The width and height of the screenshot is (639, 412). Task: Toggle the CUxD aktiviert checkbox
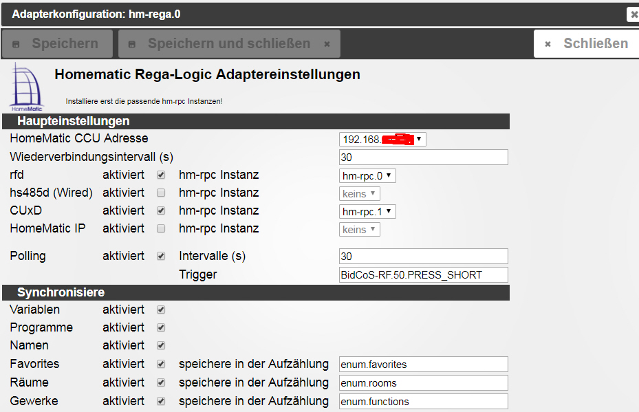pos(161,211)
